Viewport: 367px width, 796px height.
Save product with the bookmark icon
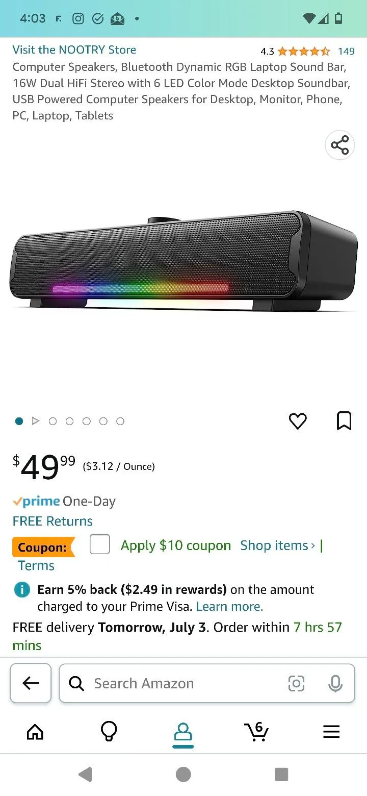[344, 421]
